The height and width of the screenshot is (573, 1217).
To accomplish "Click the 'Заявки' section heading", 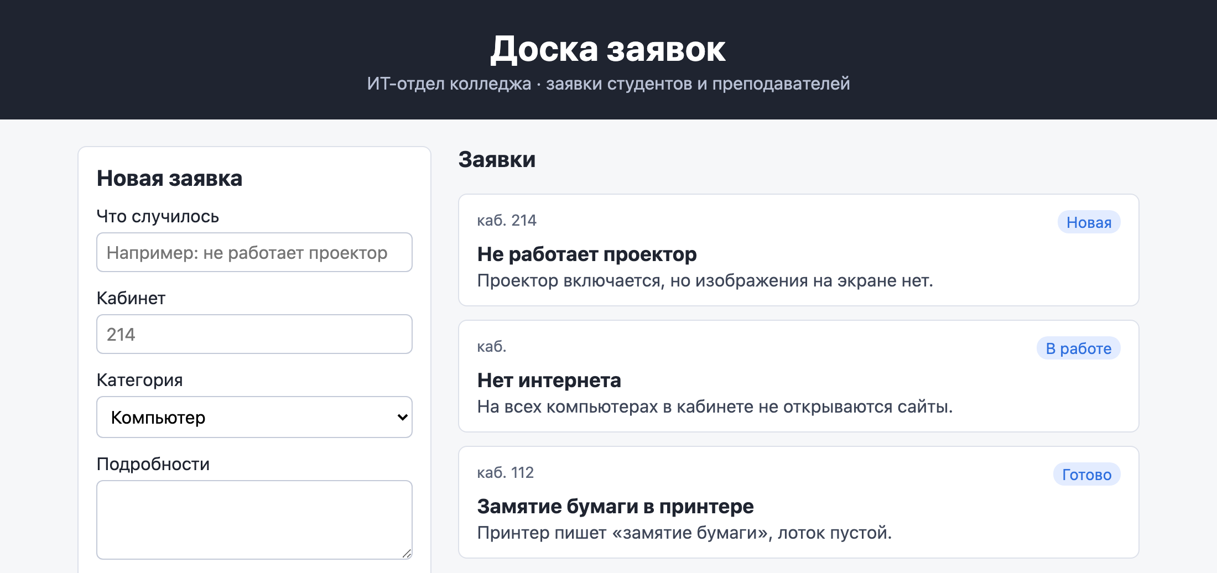I will click(497, 159).
